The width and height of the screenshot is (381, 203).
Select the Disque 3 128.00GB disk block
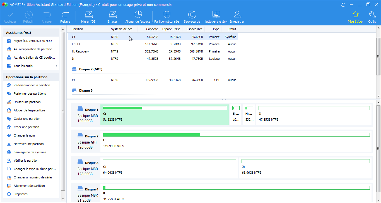click(86, 168)
